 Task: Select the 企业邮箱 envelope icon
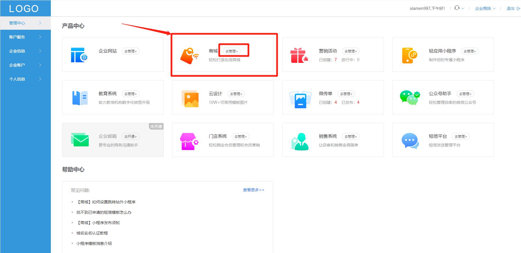pos(79,140)
